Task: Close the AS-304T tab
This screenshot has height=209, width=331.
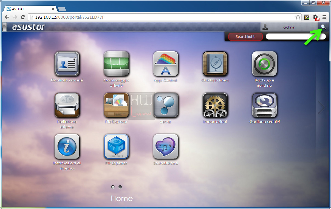Action: coord(53,9)
